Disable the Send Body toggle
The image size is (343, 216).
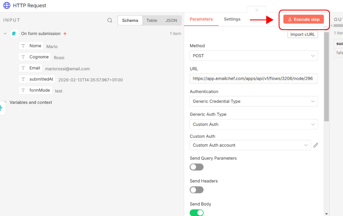[x=196, y=213]
